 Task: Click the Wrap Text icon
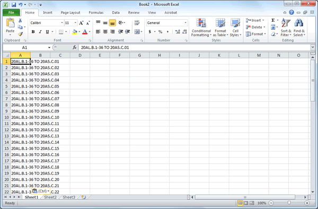pos(137,22)
